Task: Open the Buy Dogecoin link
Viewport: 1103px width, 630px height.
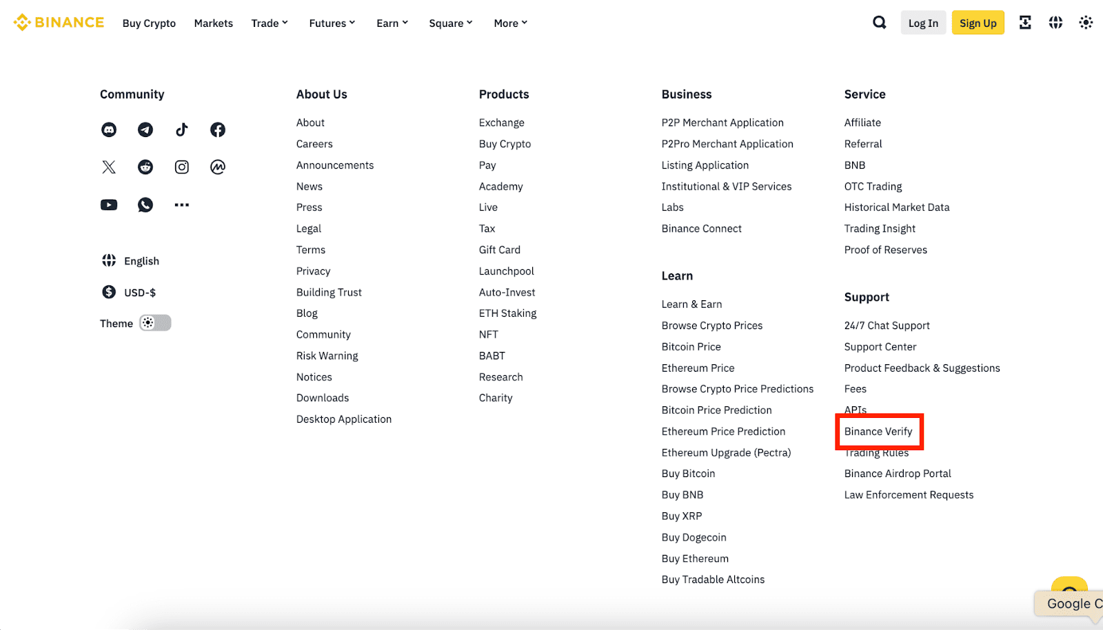Action: click(694, 538)
